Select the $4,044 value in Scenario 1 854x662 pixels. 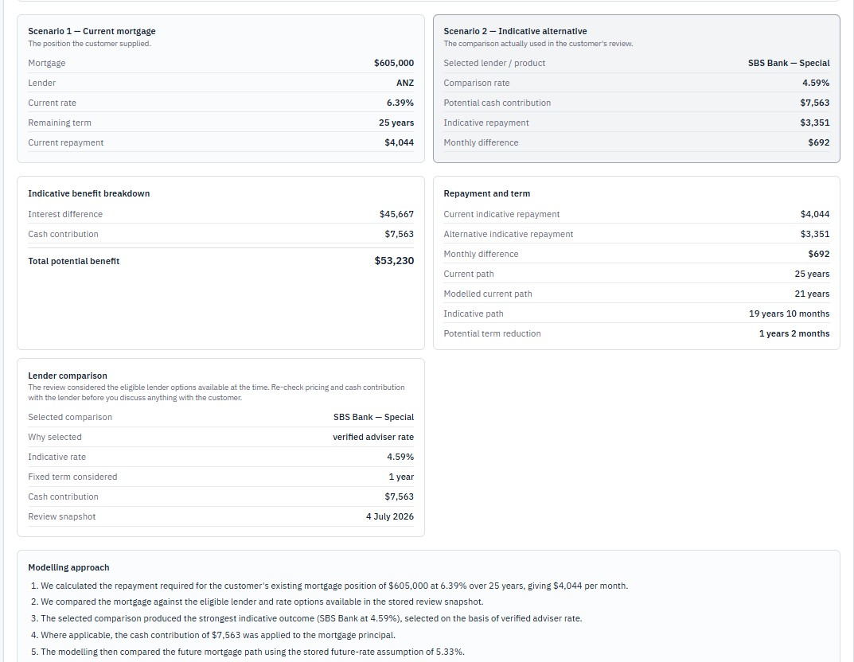[x=399, y=142]
